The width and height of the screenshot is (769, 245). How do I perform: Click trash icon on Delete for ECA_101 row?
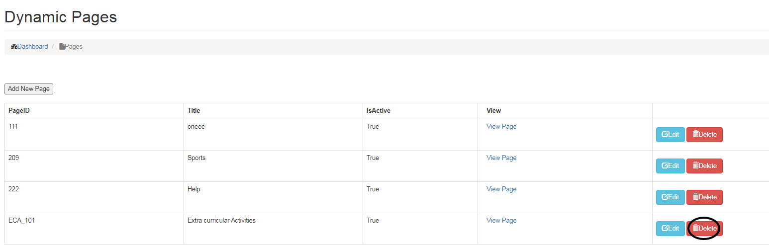click(x=696, y=229)
